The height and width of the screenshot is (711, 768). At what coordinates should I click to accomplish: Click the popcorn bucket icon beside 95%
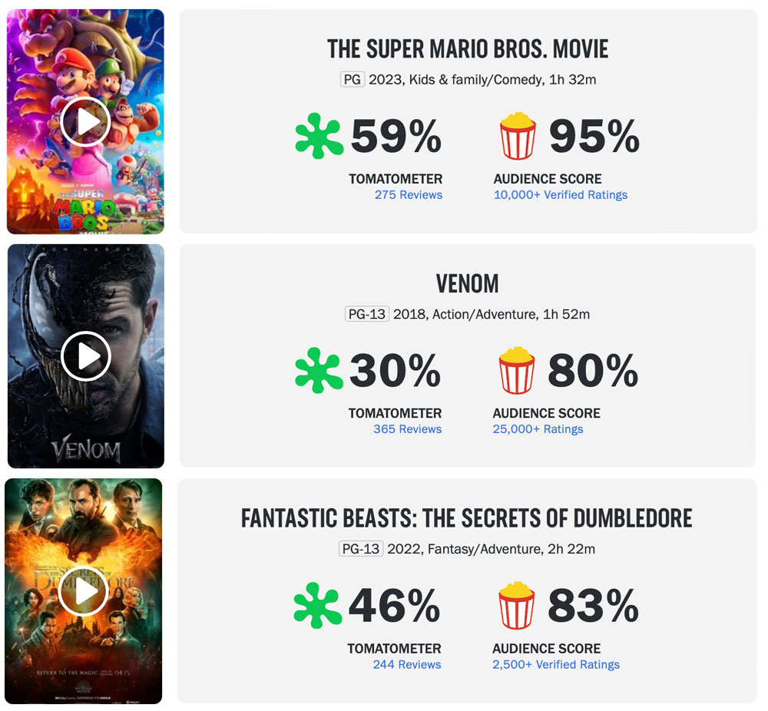click(x=517, y=136)
